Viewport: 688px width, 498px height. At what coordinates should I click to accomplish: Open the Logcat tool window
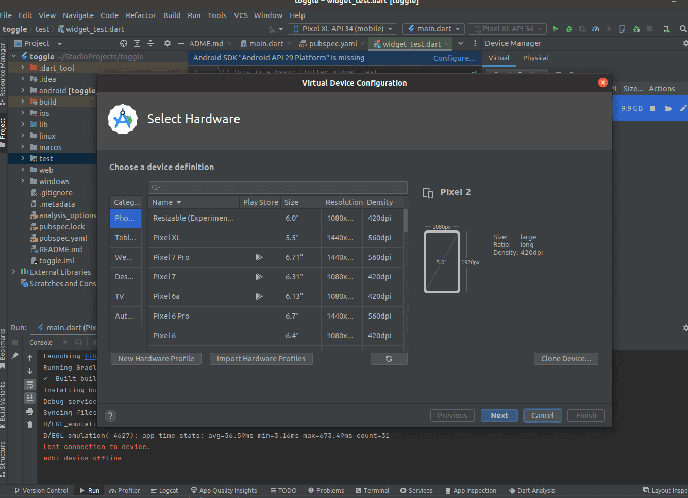[x=164, y=490]
